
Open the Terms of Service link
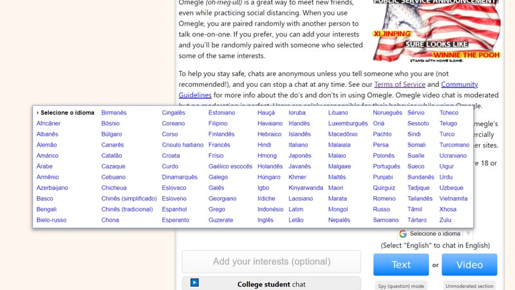[400, 84]
